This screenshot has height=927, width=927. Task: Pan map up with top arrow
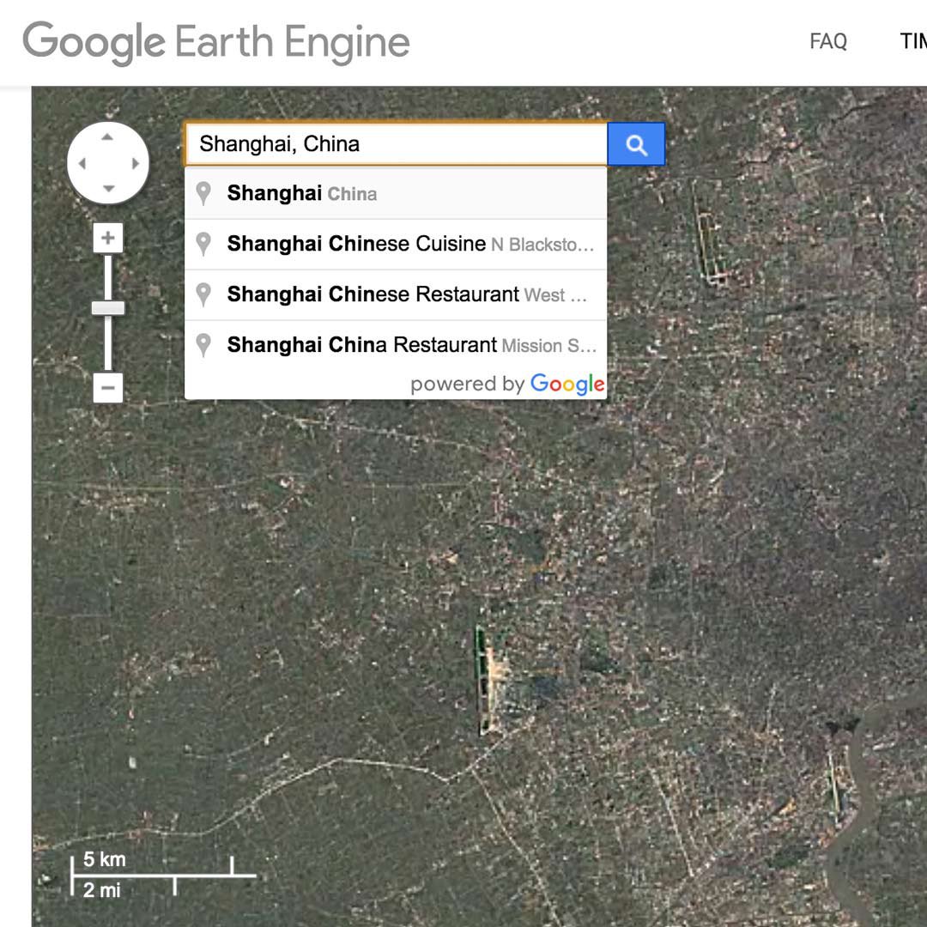click(x=107, y=137)
